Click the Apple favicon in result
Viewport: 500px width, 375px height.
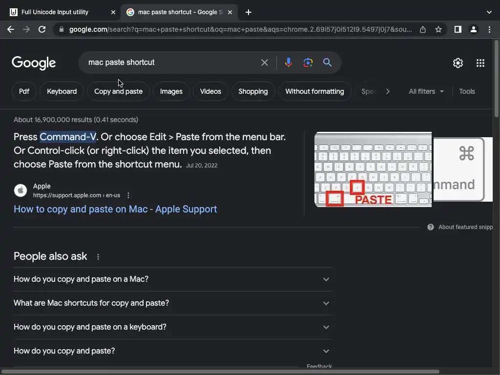[x=21, y=190]
